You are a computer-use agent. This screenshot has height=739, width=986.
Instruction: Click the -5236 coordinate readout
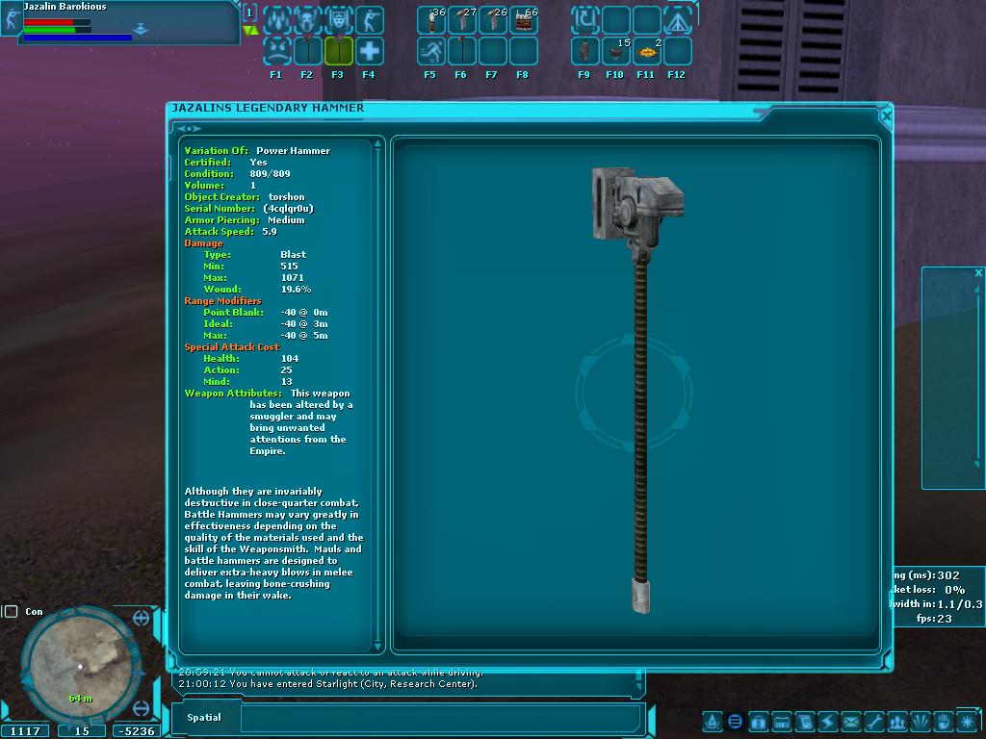[x=137, y=731]
